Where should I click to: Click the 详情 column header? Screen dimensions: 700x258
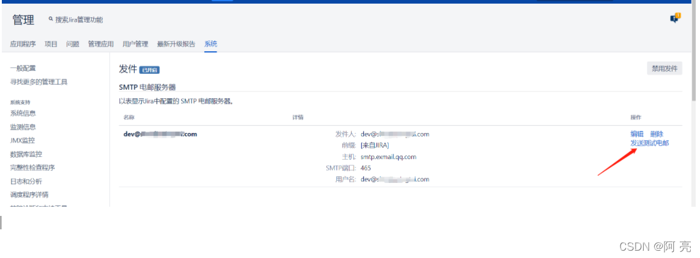click(298, 118)
